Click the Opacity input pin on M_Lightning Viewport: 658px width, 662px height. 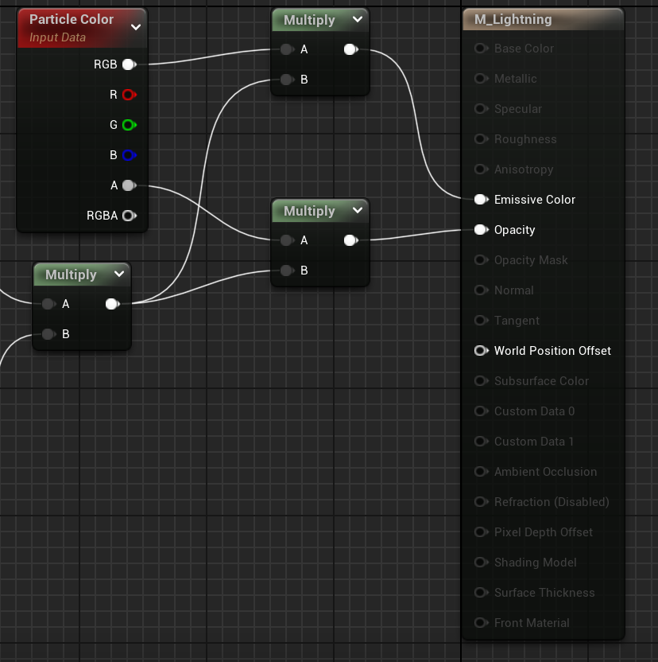click(480, 230)
